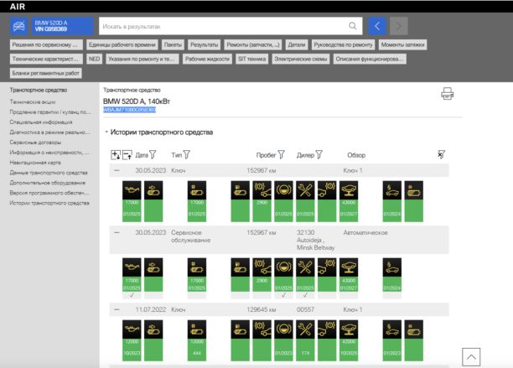Viewport: 513px width, 368px height.
Task: Click the Единицы рабочего времени button
Action: click(x=122, y=44)
